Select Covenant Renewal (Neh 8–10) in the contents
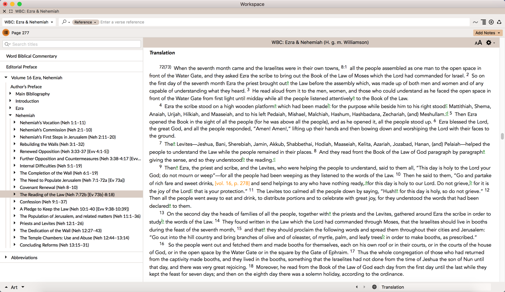Image resolution: width=505 pixels, height=292 pixels. pos(49,187)
